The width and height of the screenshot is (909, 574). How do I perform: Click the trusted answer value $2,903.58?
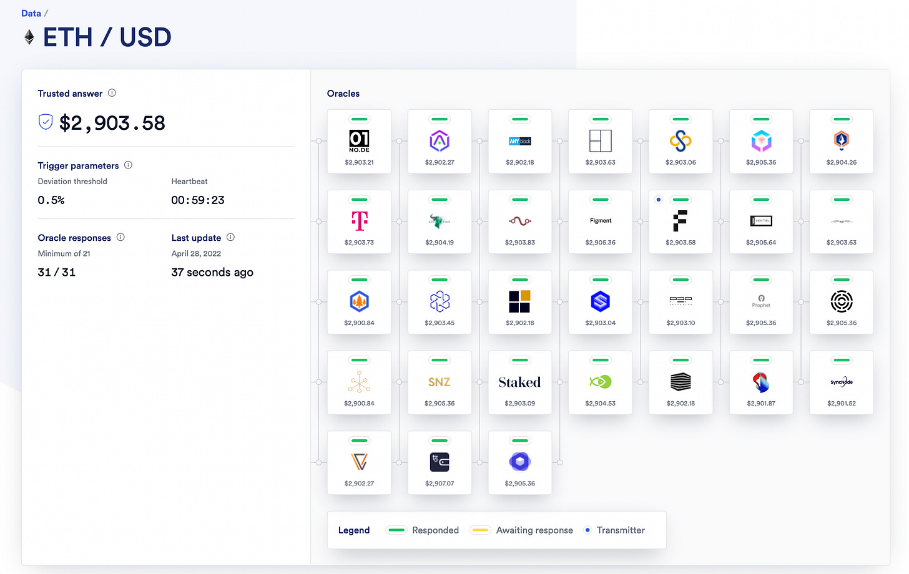[112, 123]
